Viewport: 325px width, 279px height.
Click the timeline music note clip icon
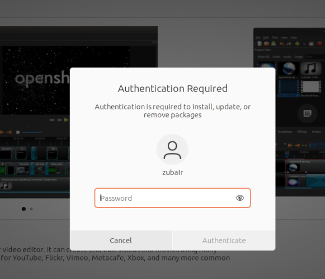click(x=5, y=185)
